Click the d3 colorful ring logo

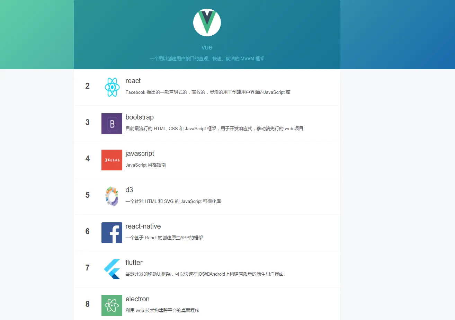coord(112,196)
